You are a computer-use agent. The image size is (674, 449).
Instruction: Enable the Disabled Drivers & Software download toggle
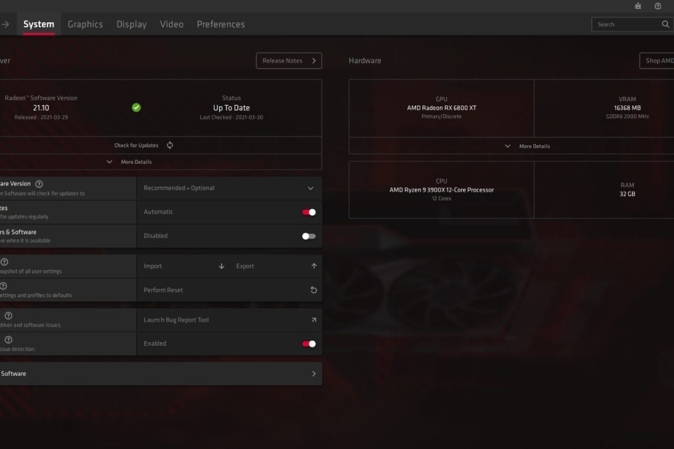click(x=309, y=236)
